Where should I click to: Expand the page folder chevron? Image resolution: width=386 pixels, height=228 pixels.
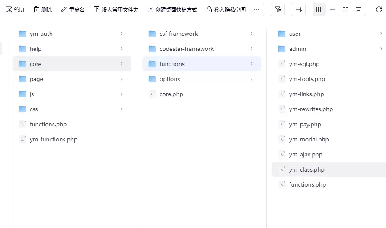click(x=122, y=79)
